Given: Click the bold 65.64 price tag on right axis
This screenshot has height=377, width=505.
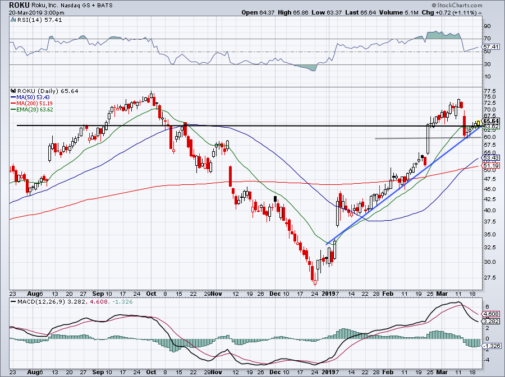Looking at the screenshot, I should pos(492,121).
